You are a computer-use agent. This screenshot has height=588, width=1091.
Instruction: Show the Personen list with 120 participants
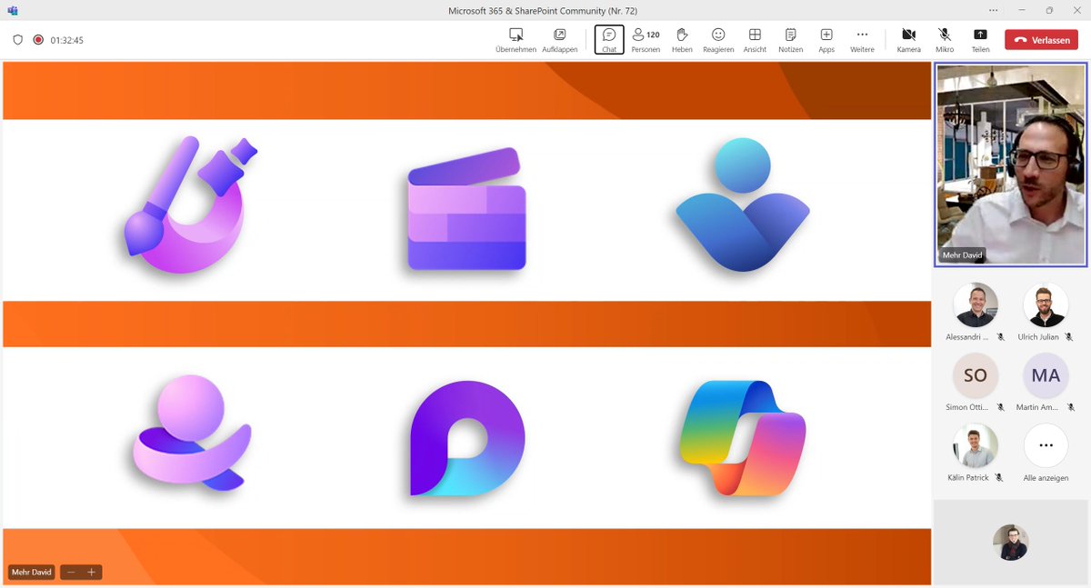pos(646,40)
